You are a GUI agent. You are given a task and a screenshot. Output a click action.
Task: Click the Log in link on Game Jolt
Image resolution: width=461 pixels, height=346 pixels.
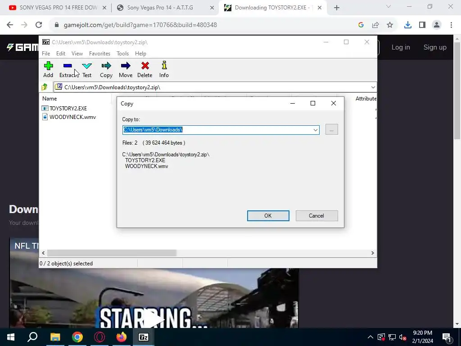point(400,47)
